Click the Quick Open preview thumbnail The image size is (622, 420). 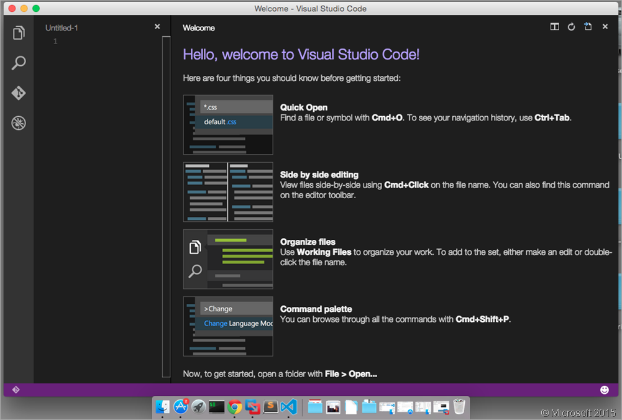tap(228, 125)
